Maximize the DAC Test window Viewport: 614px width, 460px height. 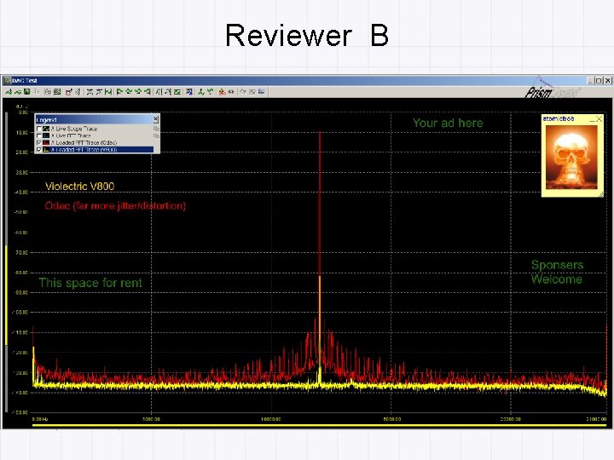[599, 81]
